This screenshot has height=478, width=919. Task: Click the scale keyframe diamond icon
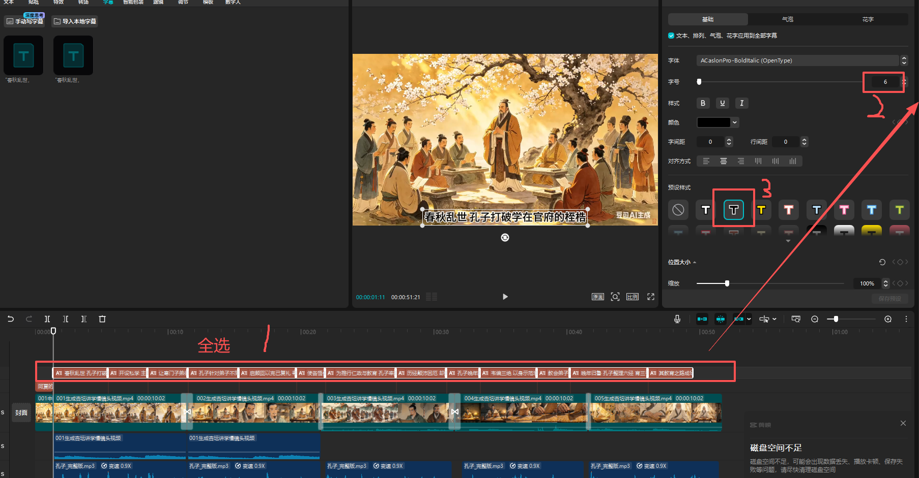click(900, 283)
